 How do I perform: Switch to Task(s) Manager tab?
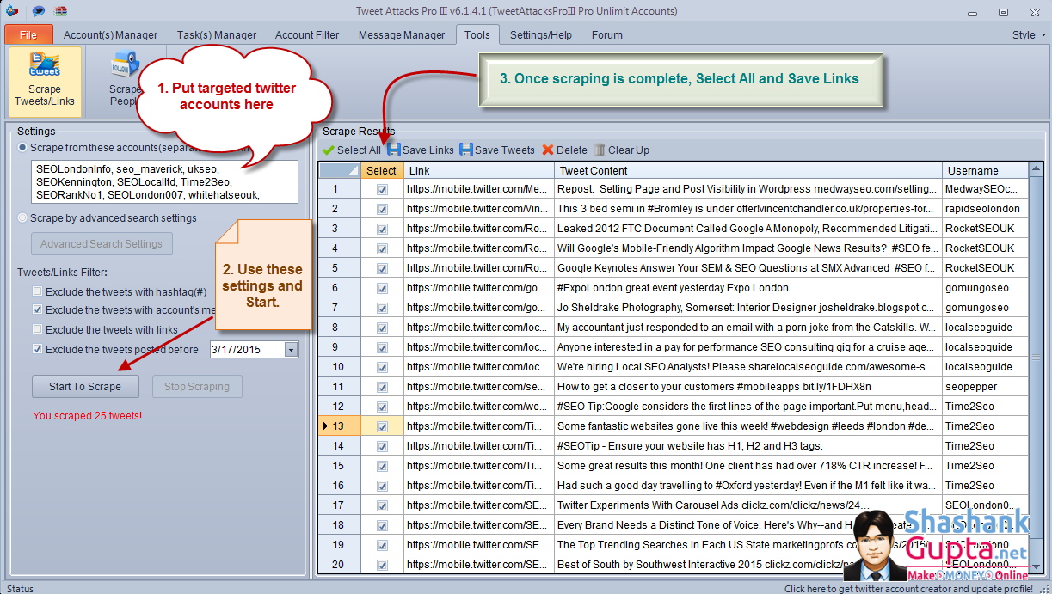click(217, 35)
